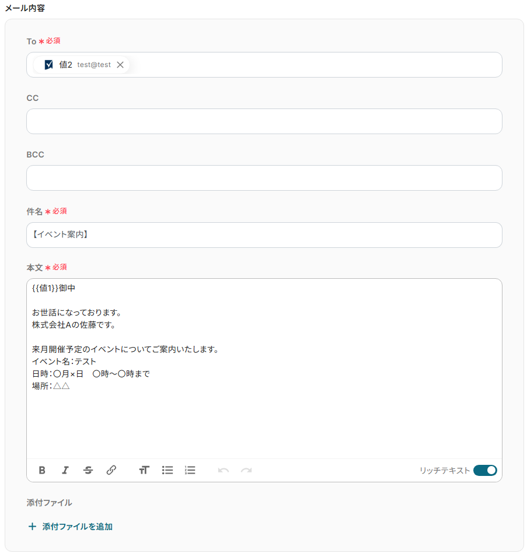527x557 pixels.
Task: Click into the BCC field
Action: point(264,178)
